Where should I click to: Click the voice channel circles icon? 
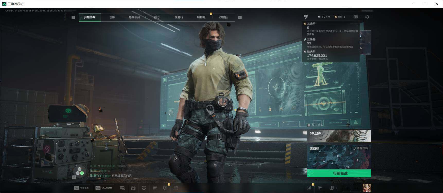(80, 171)
